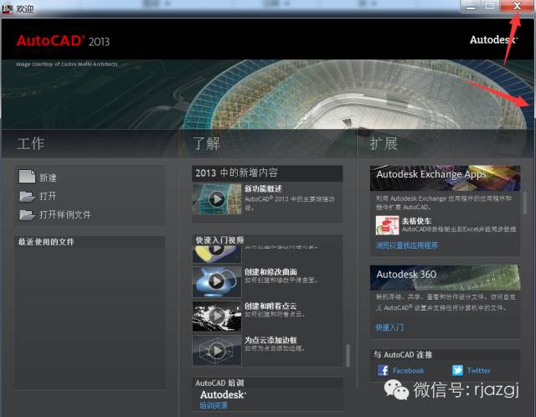536x417 pixels.
Task: Click the 新建 text label
Action: click(49, 178)
